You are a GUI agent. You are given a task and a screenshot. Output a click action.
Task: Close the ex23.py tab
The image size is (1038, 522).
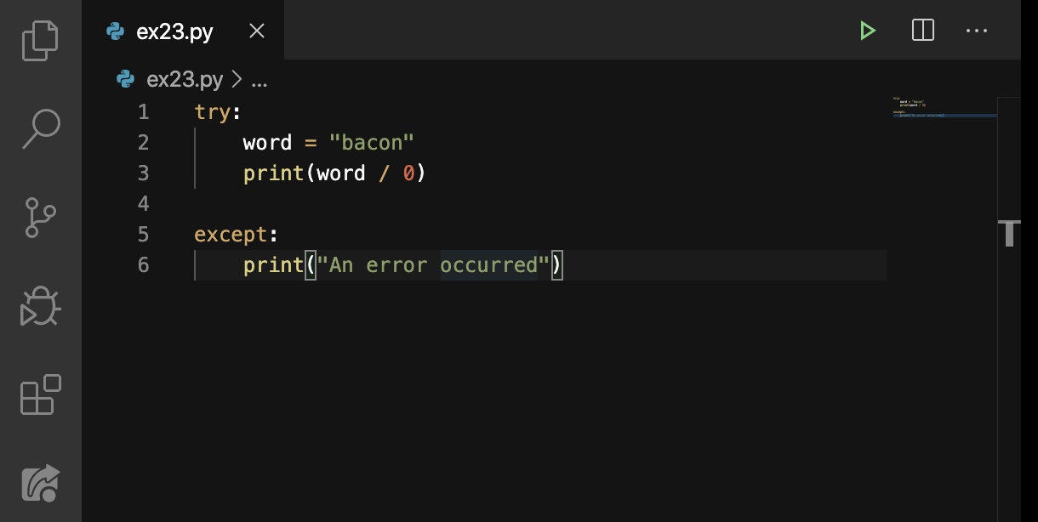click(x=257, y=31)
